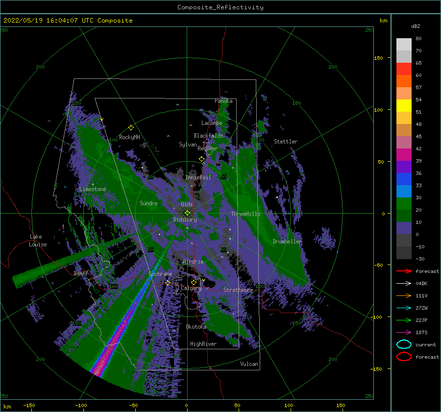The image size is (441, 412).
Task: Select the 39 dBZ magenta color swatch
Action: point(404,154)
